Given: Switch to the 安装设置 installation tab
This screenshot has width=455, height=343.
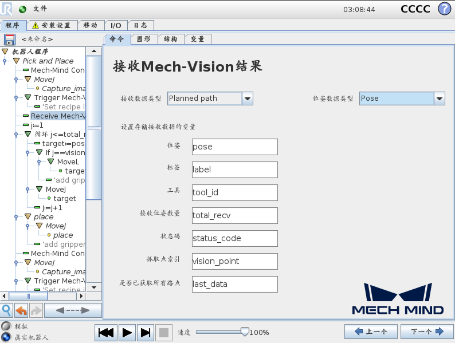Looking at the screenshot, I should pyautogui.click(x=52, y=25).
